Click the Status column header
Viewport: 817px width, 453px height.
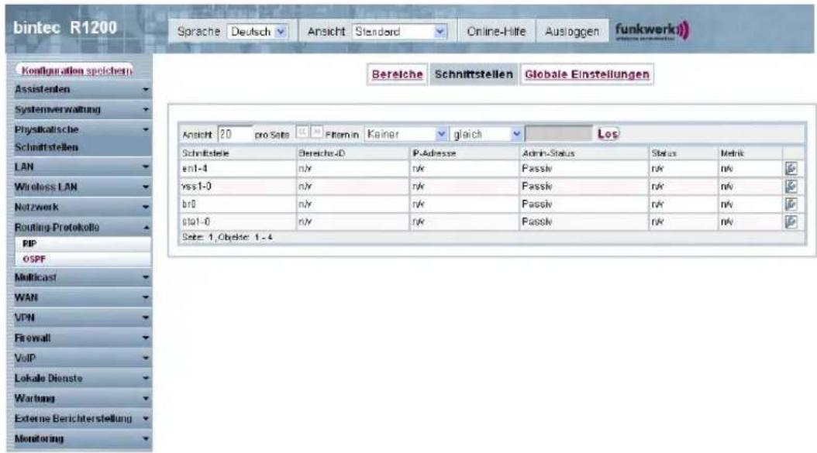(664, 153)
